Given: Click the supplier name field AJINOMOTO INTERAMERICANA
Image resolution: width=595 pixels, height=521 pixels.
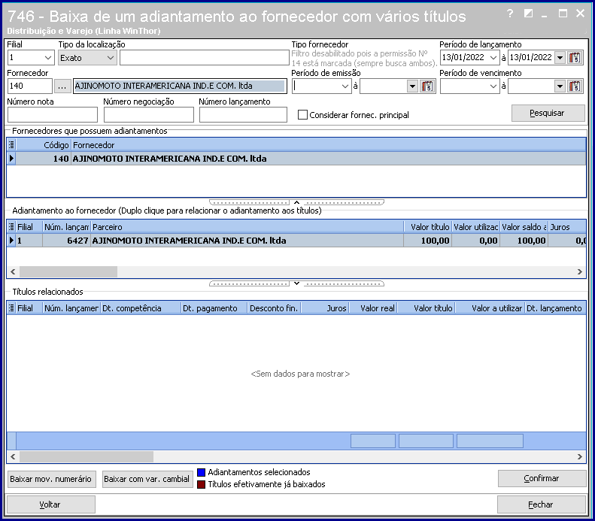Looking at the screenshot, I should (x=180, y=86).
